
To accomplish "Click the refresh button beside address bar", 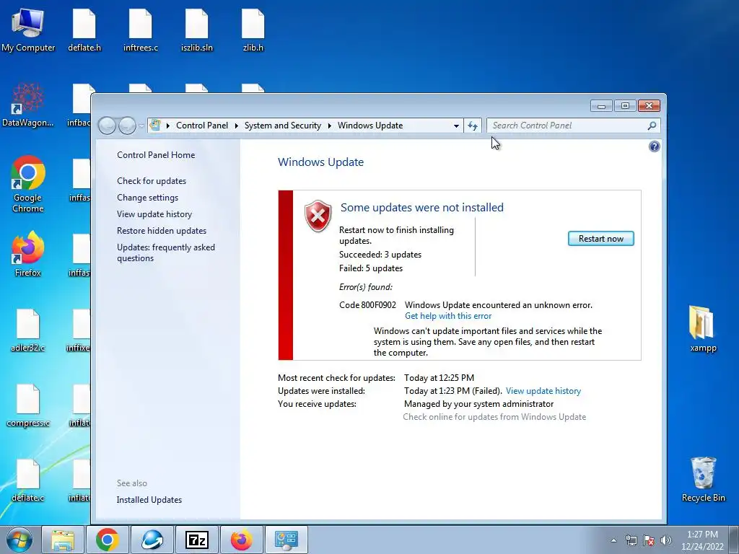I will [473, 126].
